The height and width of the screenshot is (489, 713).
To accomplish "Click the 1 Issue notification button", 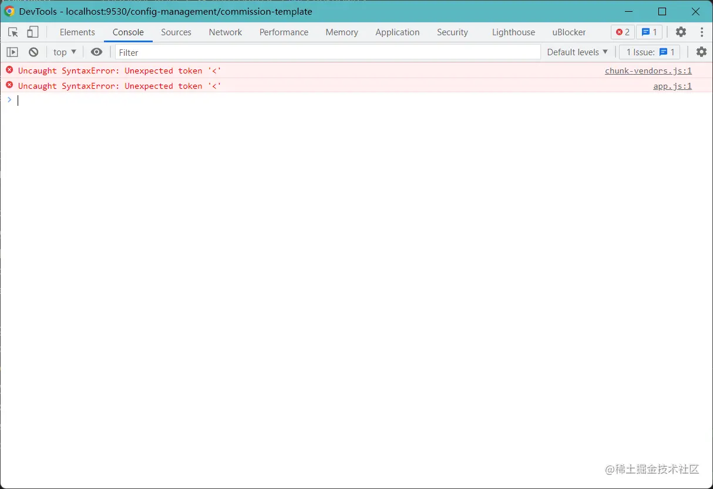I will (649, 52).
